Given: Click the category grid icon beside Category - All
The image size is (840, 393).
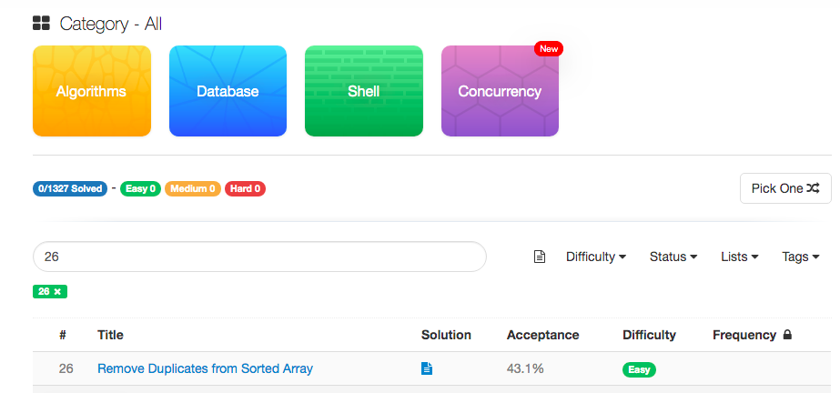Looking at the screenshot, I should click(41, 23).
